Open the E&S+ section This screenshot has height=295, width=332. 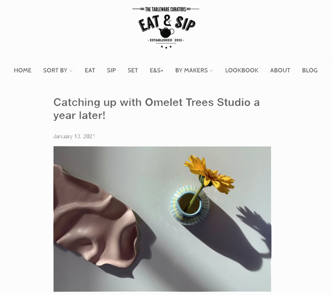point(157,70)
